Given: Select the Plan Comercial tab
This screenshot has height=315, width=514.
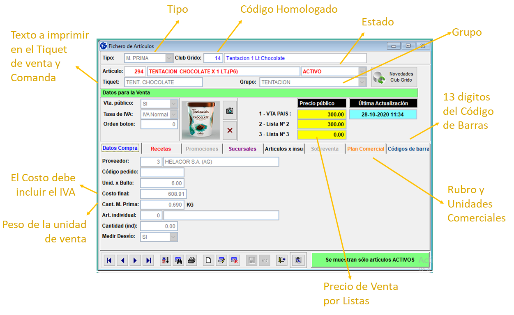Looking at the screenshot, I should 366,149.
